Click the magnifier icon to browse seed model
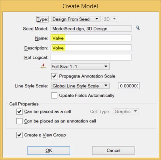The image size is (161, 160). [138, 28]
